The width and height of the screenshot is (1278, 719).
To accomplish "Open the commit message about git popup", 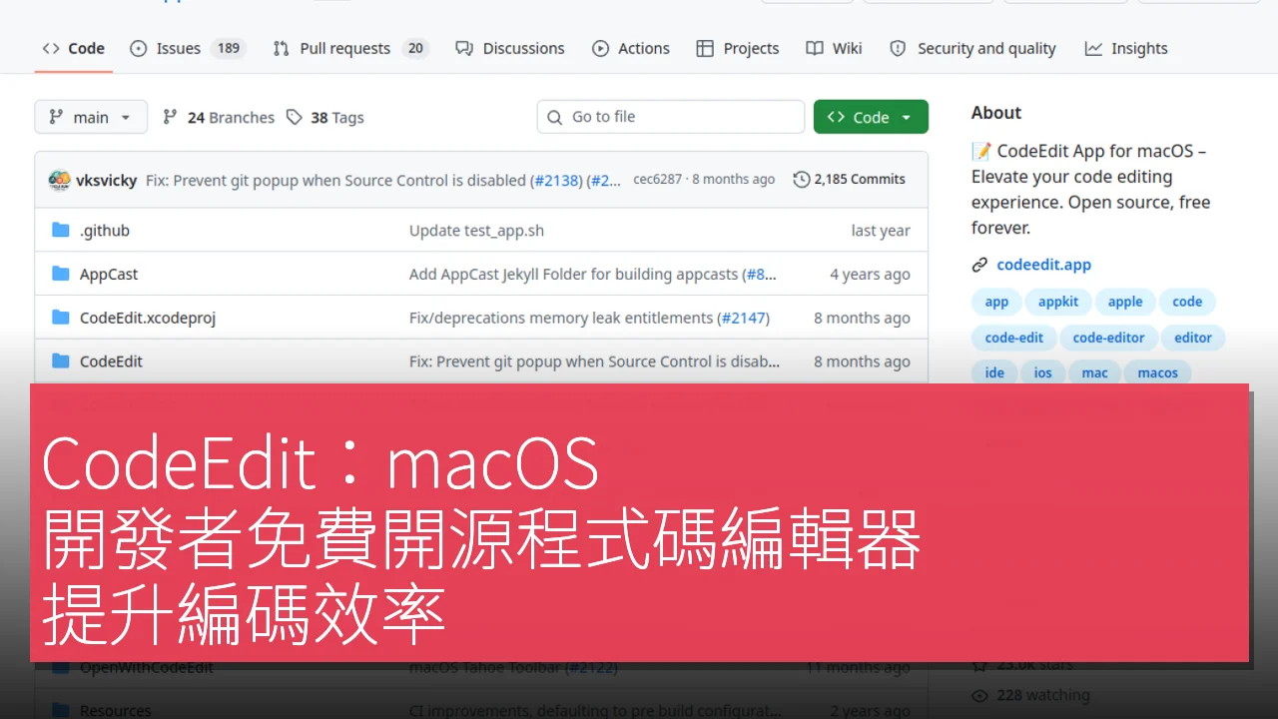I will click(335, 180).
